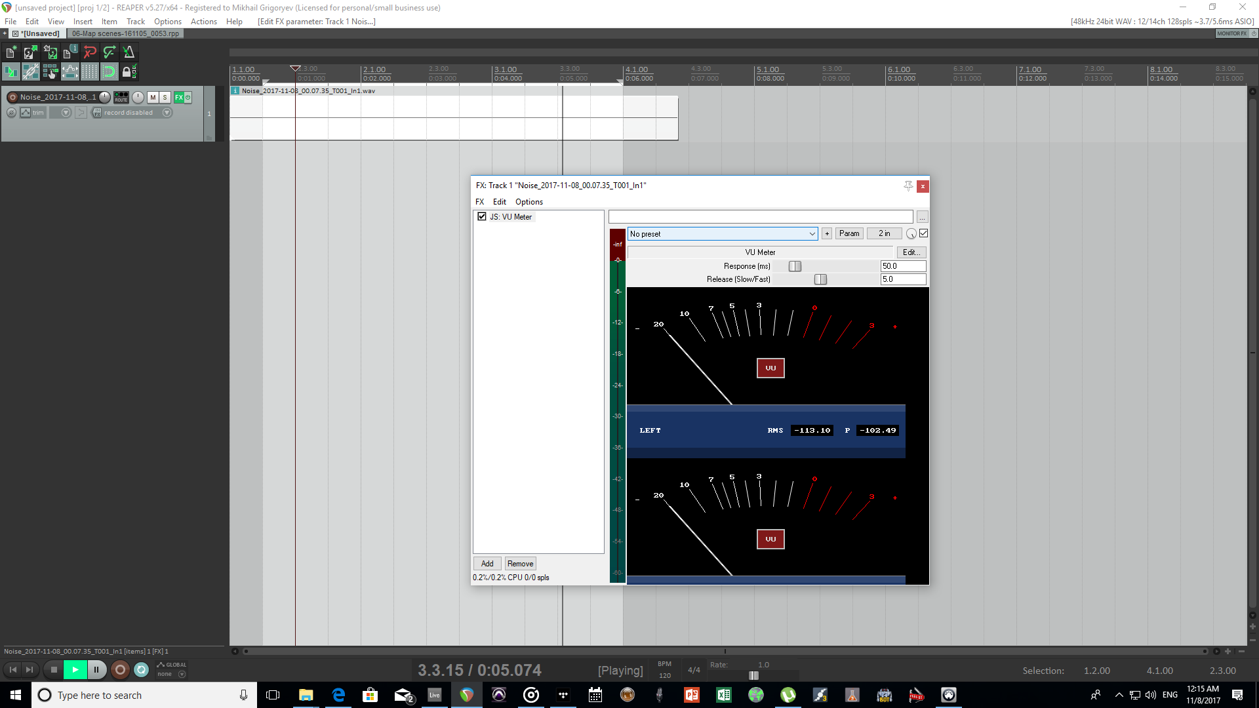This screenshot has width=1259, height=708.
Task: Click the New Project toolbar icon
Action: (11, 52)
